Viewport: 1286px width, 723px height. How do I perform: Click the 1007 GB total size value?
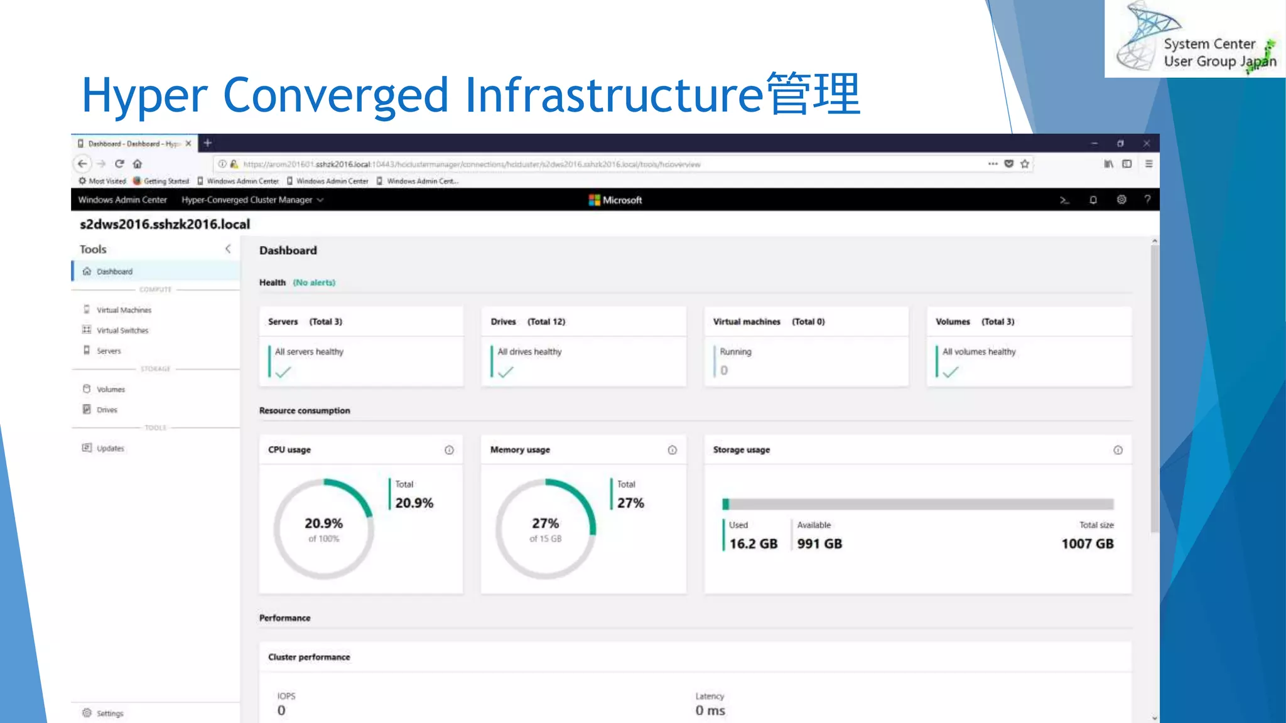(1088, 544)
